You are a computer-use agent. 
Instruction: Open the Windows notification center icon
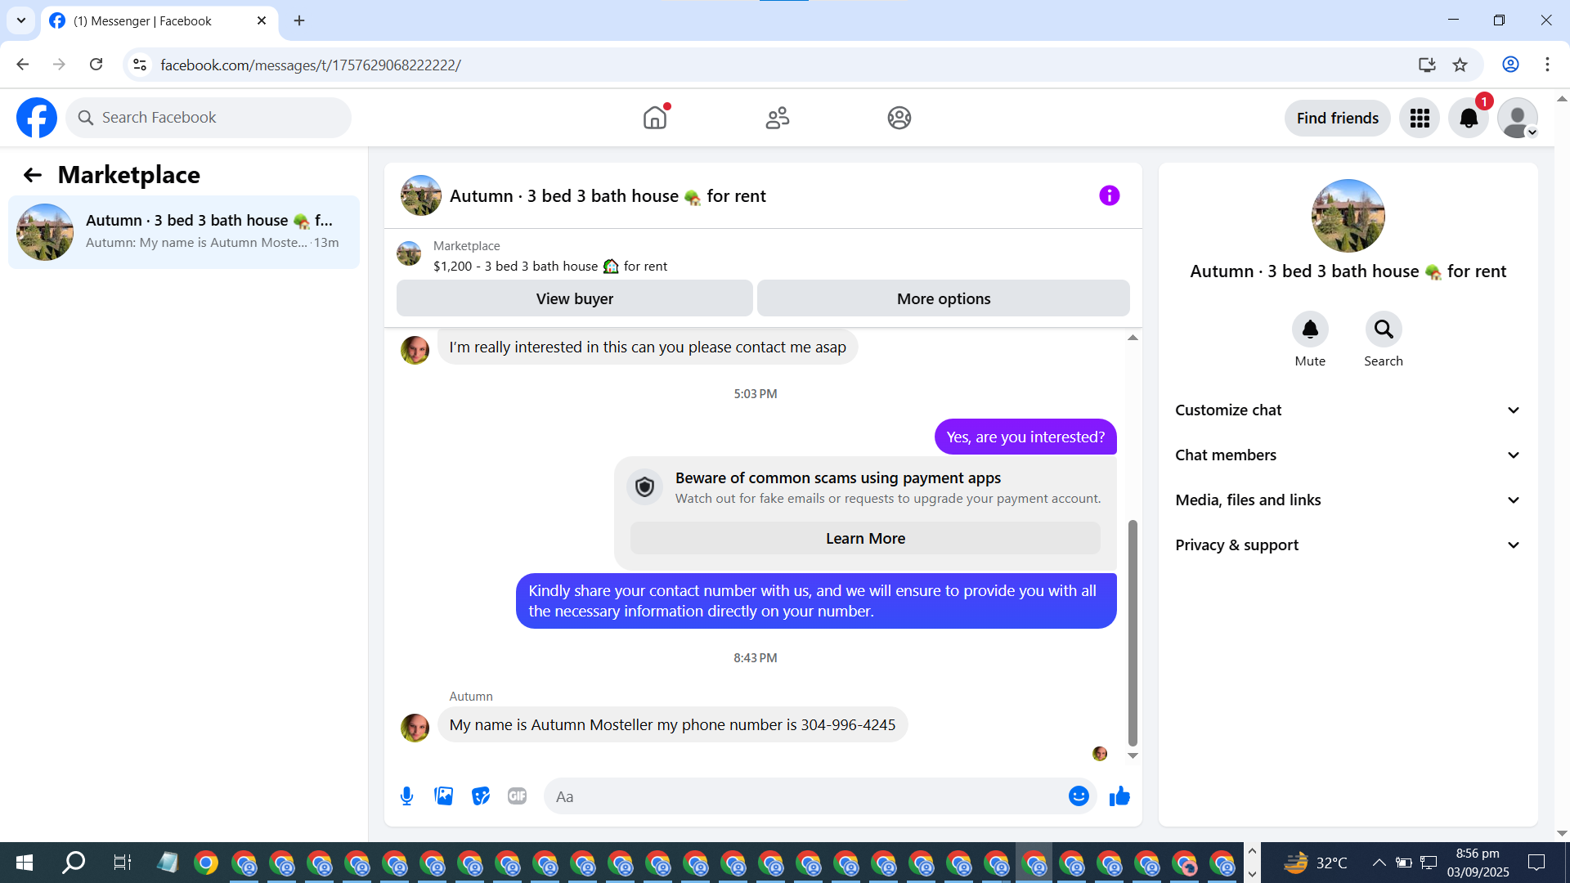(1536, 863)
